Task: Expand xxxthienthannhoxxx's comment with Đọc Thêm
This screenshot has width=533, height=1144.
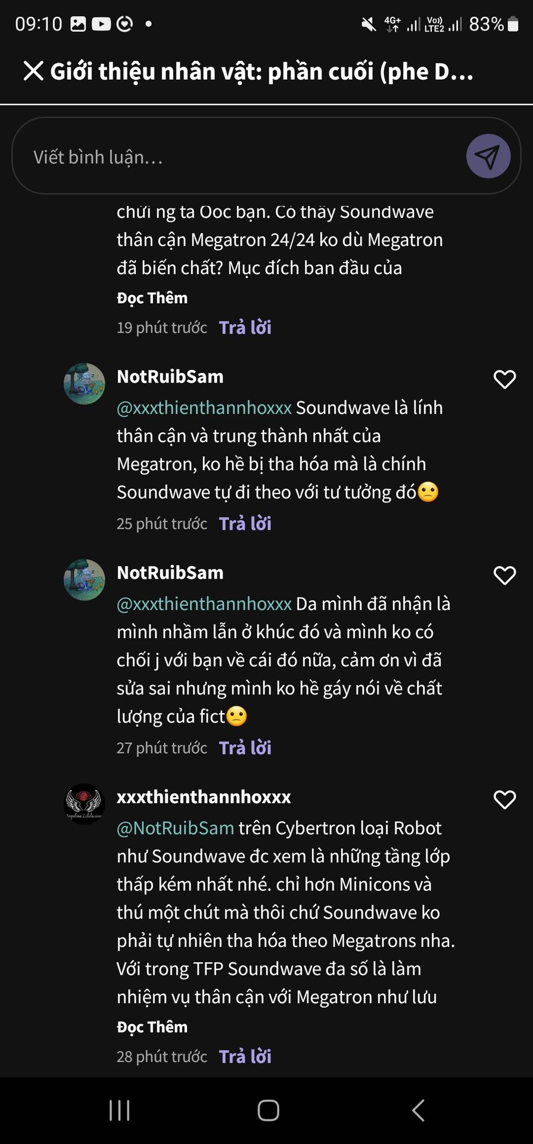Action: point(152,1027)
